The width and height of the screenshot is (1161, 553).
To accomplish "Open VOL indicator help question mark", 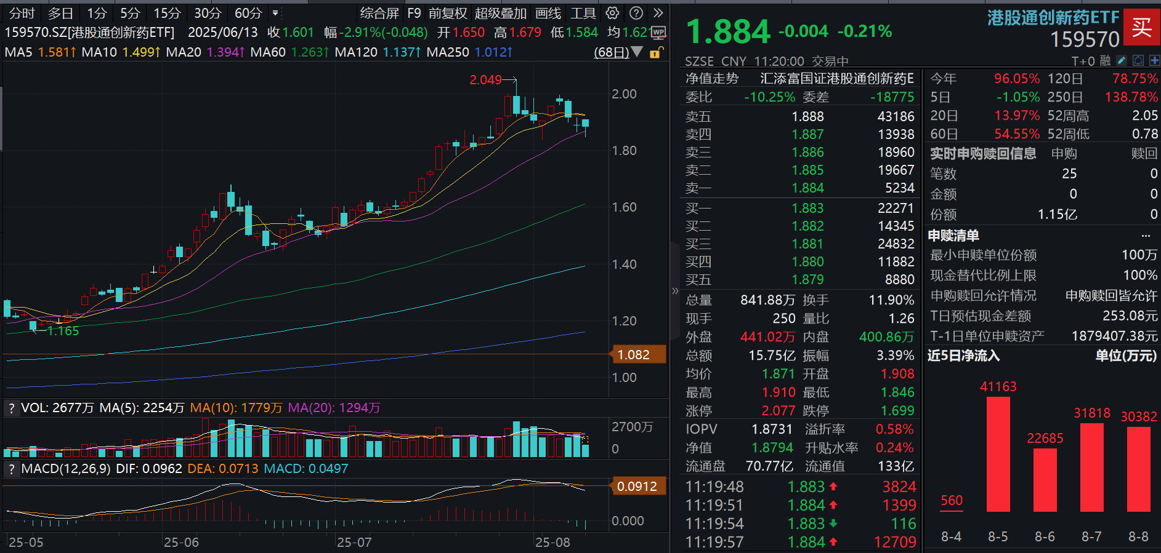I will pyautogui.click(x=11, y=408).
